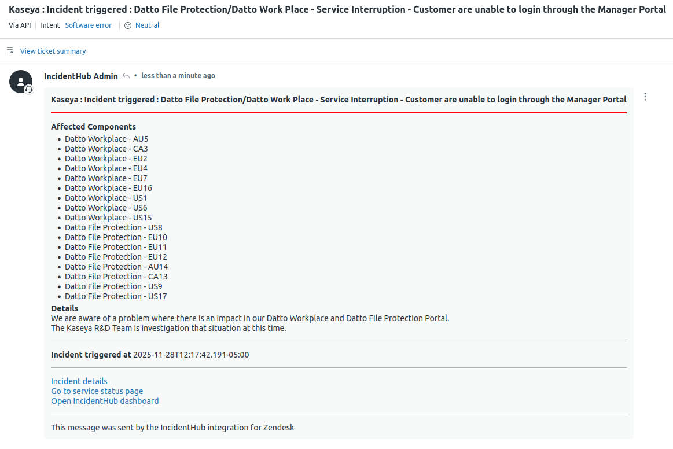673x449 pixels.
Task: Click the incident triggered timestamp value
Action: click(x=191, y=355)
